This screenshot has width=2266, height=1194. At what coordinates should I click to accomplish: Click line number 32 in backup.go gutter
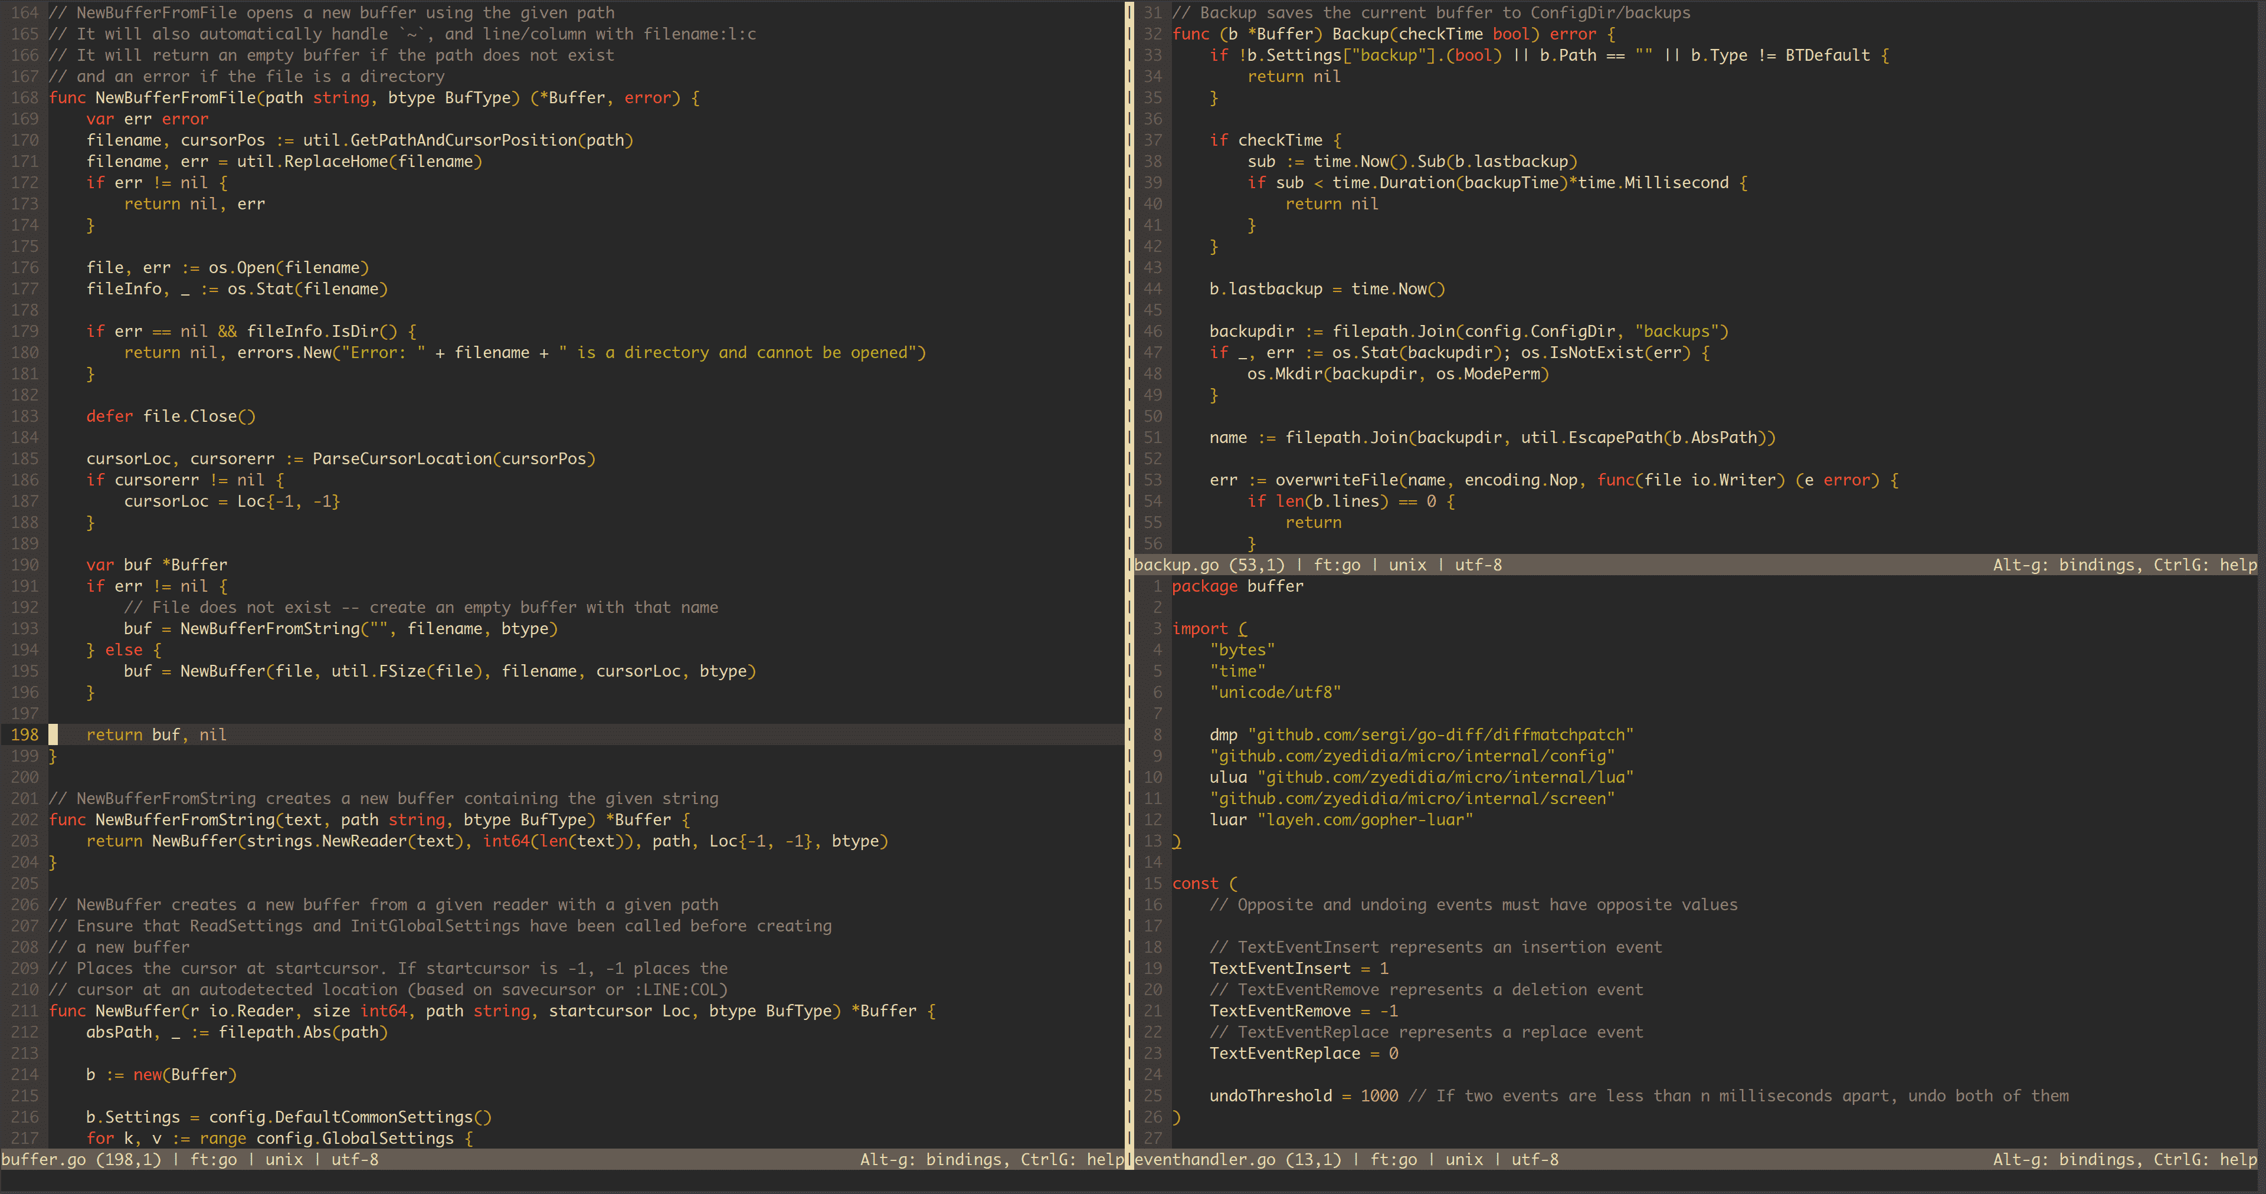tap(1153, 34)
